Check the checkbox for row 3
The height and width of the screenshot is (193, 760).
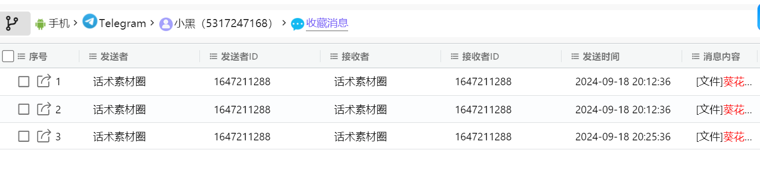24,136
